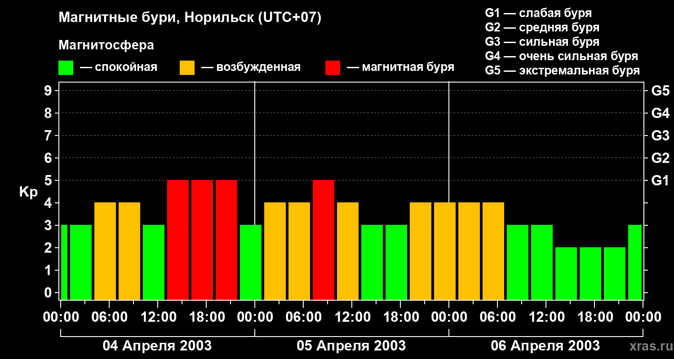Click the 06 April Kp 2 bar above 18:00

tap(590, 273)
